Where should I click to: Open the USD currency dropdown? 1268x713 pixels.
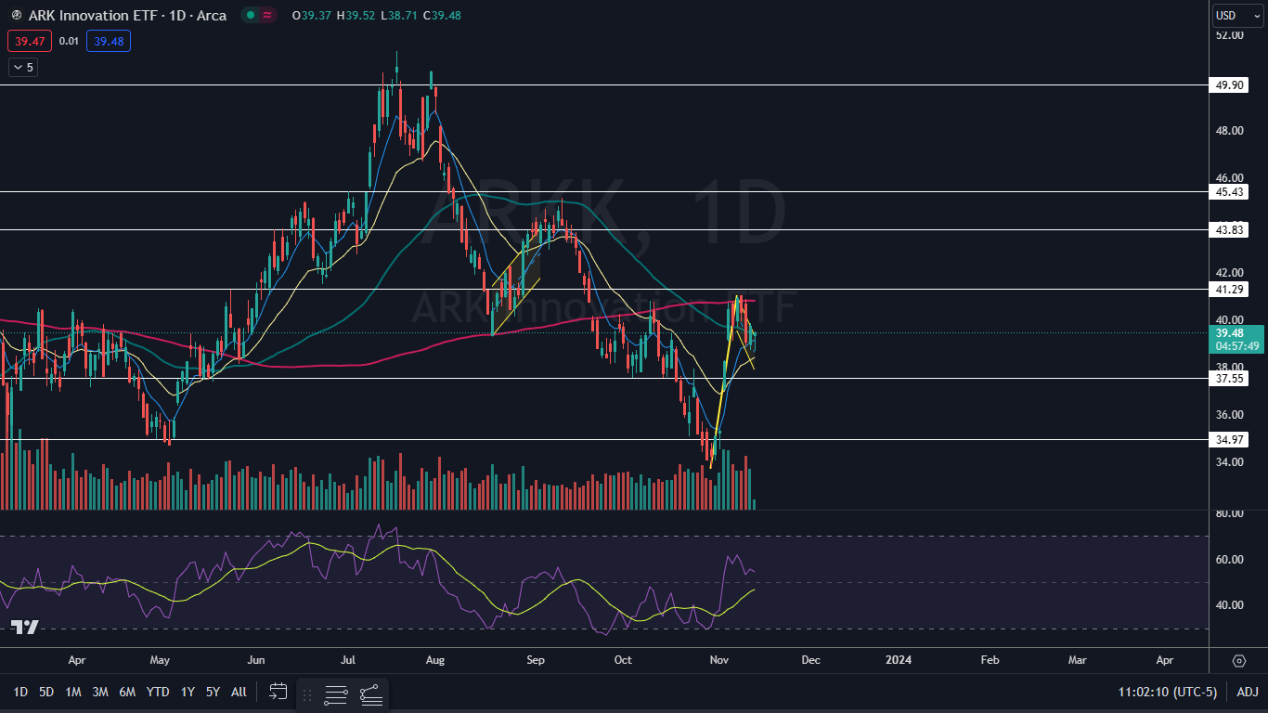click(x=1238, y=15)
